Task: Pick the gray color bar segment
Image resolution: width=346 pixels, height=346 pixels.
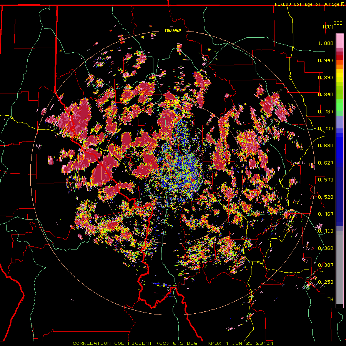Action: [x=339, y=267]
